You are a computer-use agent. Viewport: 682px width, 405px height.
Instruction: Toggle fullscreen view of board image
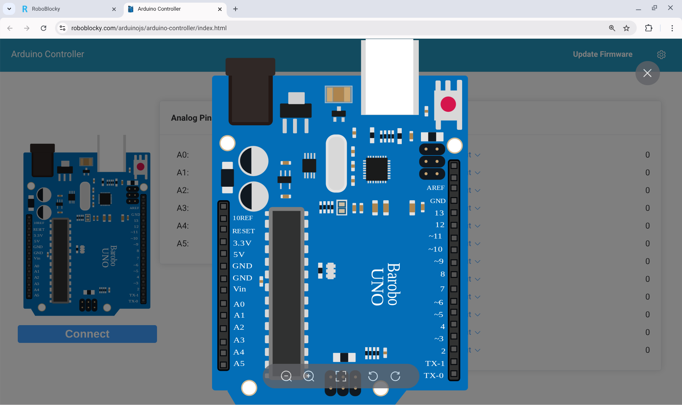[341, 376]
